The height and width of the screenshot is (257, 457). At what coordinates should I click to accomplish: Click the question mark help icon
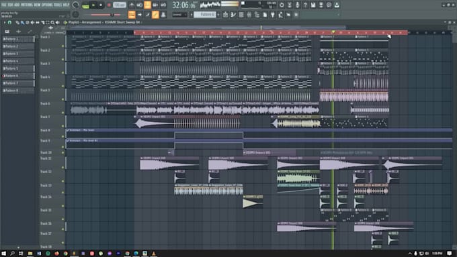coord(305,5)
